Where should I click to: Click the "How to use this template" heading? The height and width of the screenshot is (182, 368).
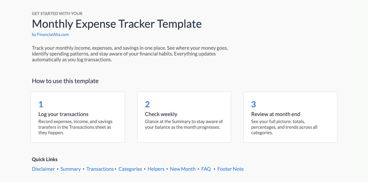pyautogui.click(x=65, y=81)
